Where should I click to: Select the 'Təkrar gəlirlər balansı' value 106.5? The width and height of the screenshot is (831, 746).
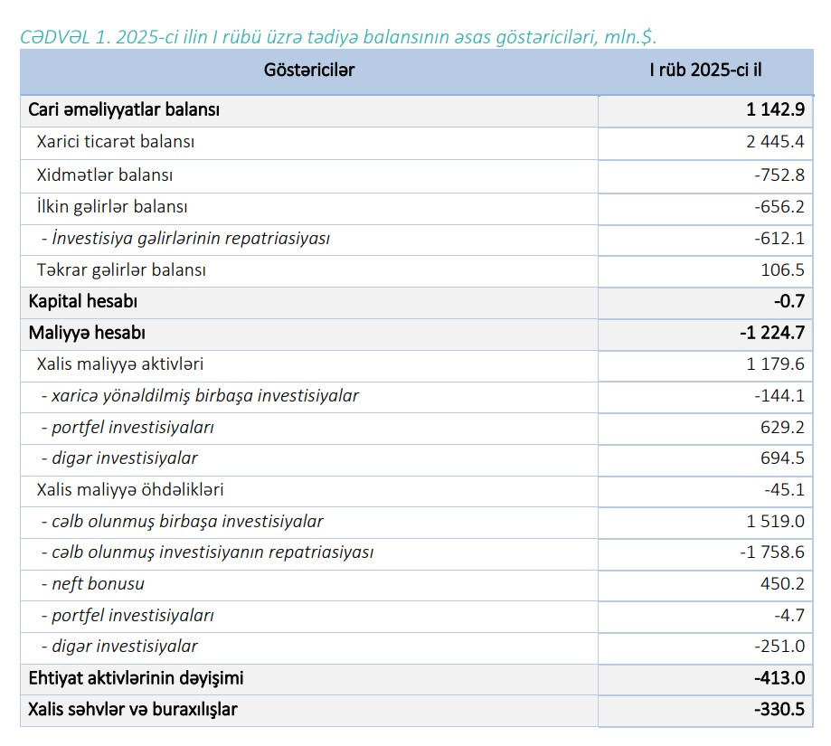(782, 270)
